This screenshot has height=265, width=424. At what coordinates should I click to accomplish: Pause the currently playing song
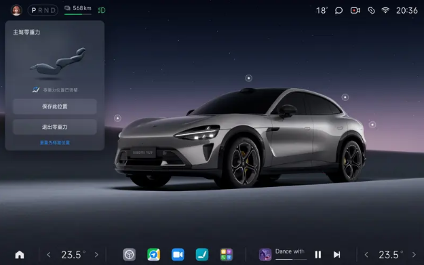[x=318, y=254]
